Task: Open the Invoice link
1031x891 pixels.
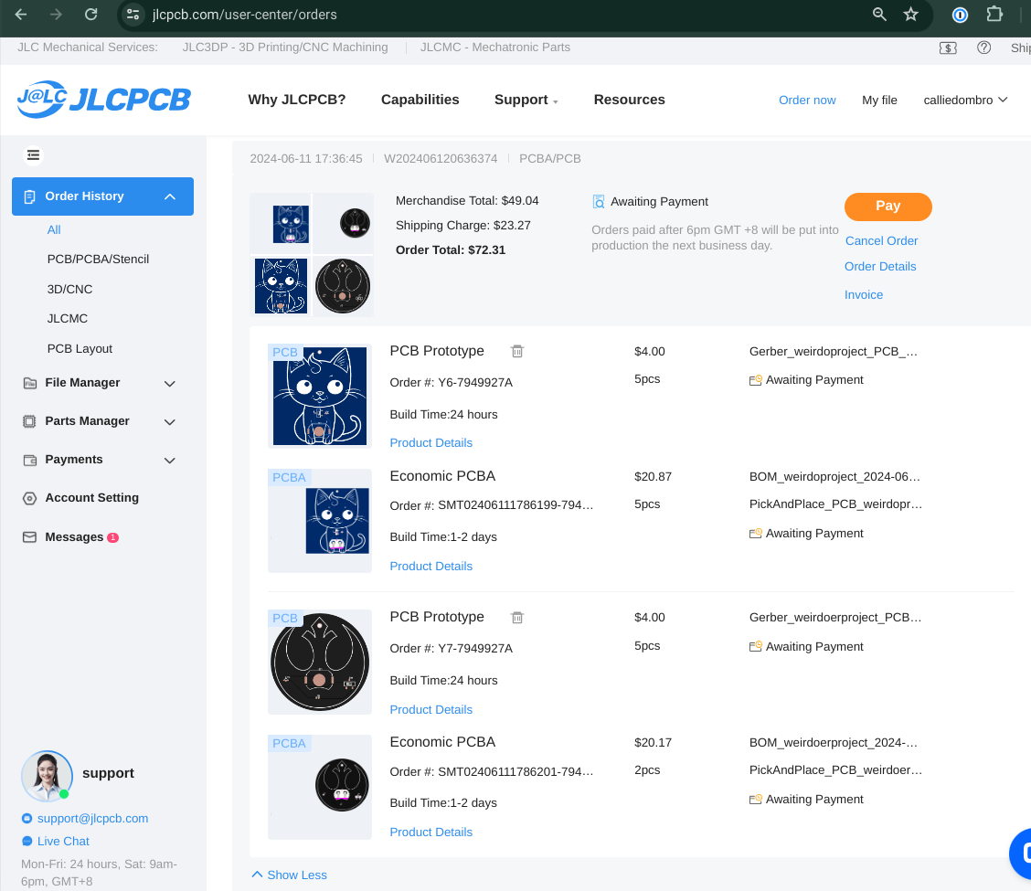Action: [864, 295]
